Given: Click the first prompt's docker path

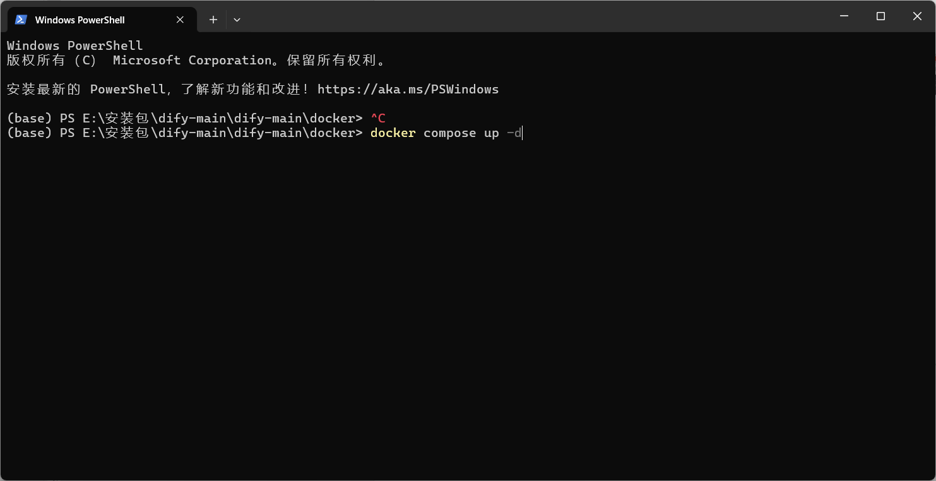Looking at the screenshot, I should (222, 118).
